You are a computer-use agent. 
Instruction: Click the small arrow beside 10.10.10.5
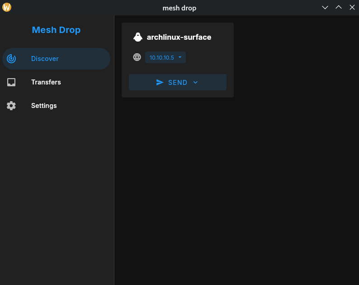(x=180, y=57)
